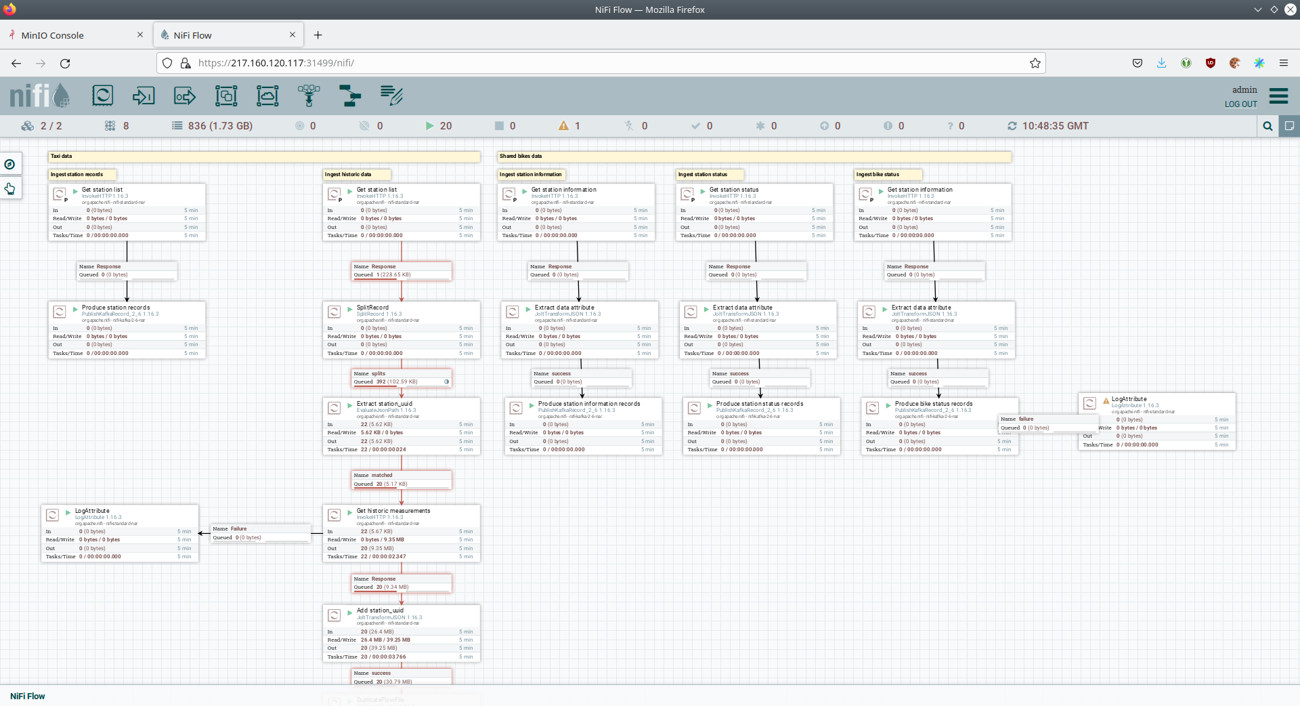Click the LOG OUT link
Viewport: 1300px width, 706px height.
[x=1240, y=104]
